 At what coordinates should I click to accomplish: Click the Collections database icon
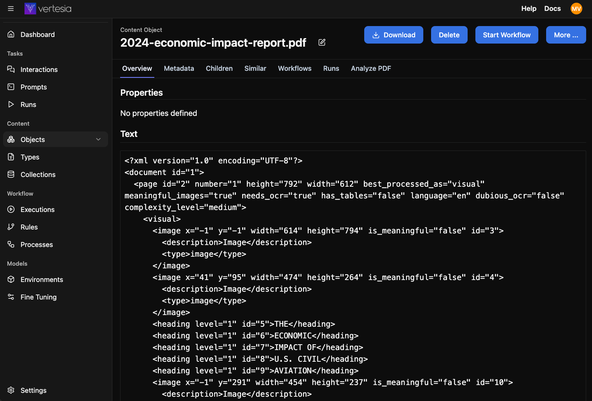(11, 174)
